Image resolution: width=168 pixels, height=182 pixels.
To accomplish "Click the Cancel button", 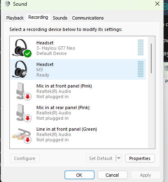I will click(112, 175).
